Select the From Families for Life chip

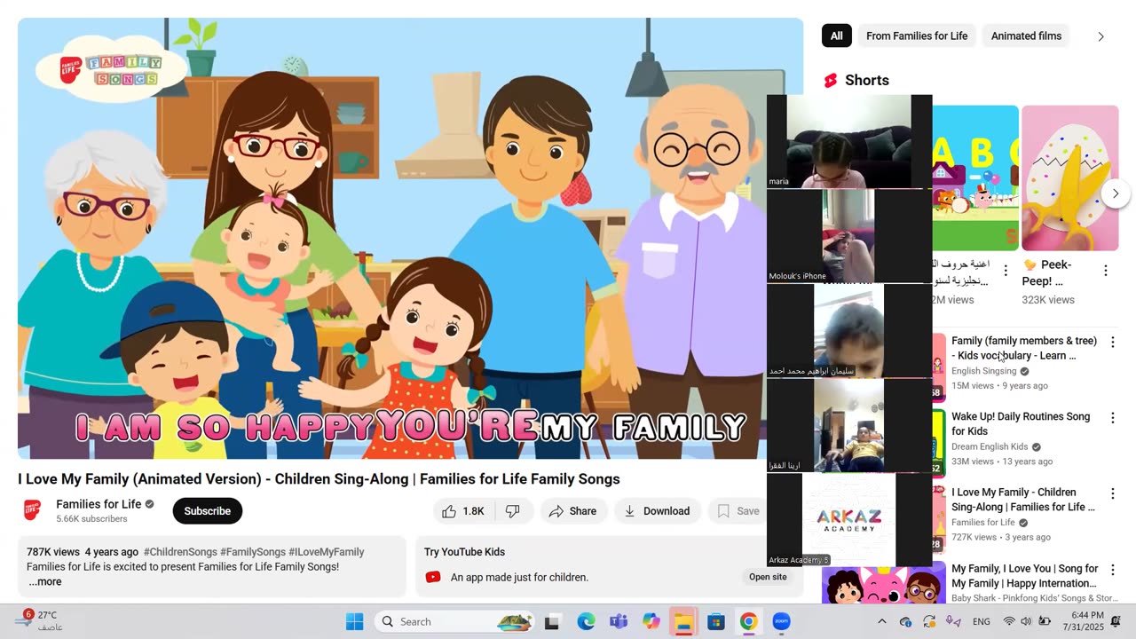click(x=917, y=36)
